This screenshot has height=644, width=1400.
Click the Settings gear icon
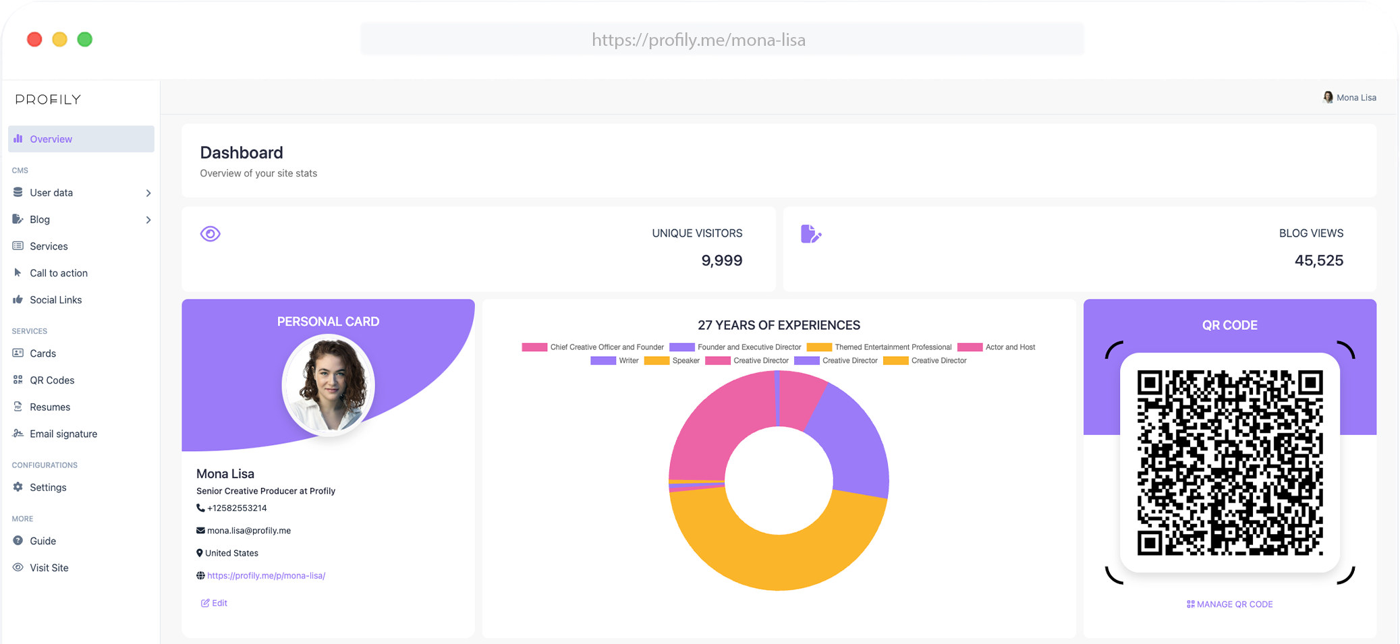tap(18, 487)
